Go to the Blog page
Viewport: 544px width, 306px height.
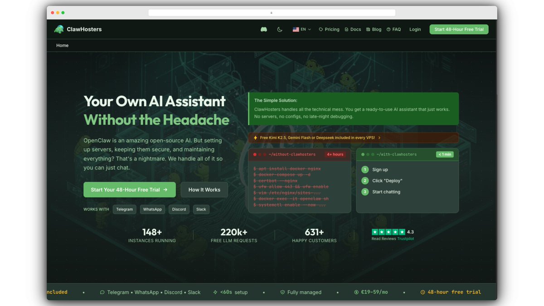point(374,29)
